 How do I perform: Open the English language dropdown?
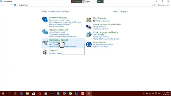point(91,2)
